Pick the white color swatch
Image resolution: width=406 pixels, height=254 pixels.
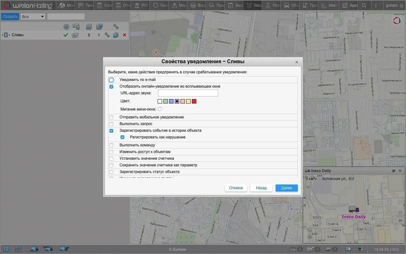pyautogui.click(x=160, y=101)
